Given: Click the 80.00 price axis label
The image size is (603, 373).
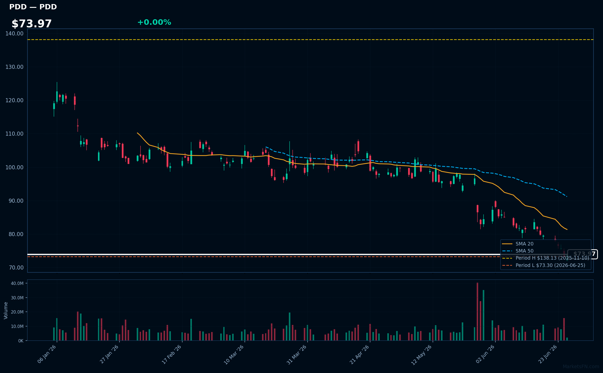Looking at the screenshot, I should 16,234.
